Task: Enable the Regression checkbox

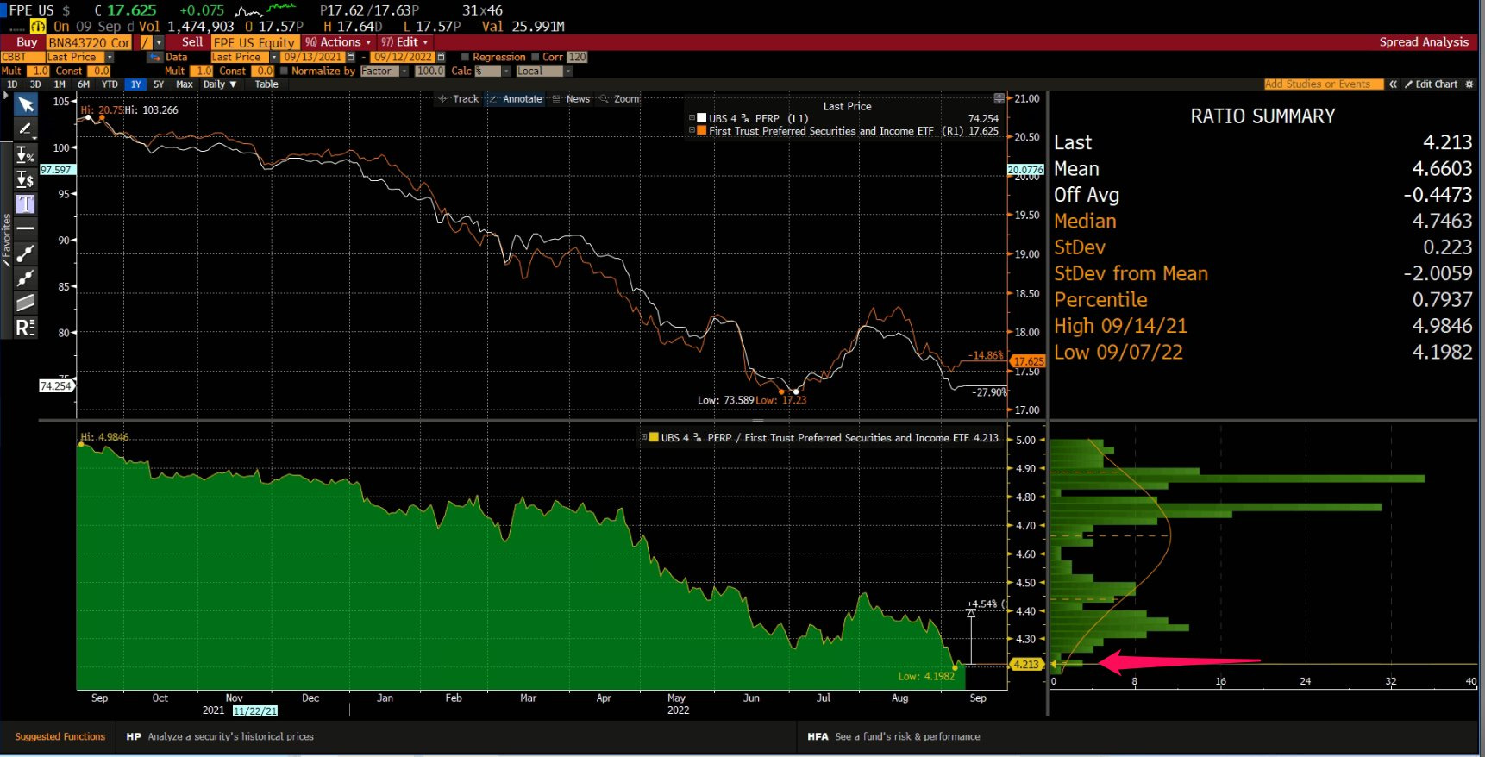Action: [x=465, y=57]
